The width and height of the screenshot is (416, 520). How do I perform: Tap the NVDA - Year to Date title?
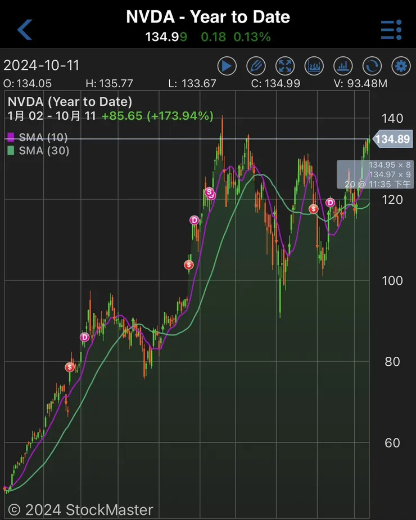pyautogui.click(x=208, y=16)
